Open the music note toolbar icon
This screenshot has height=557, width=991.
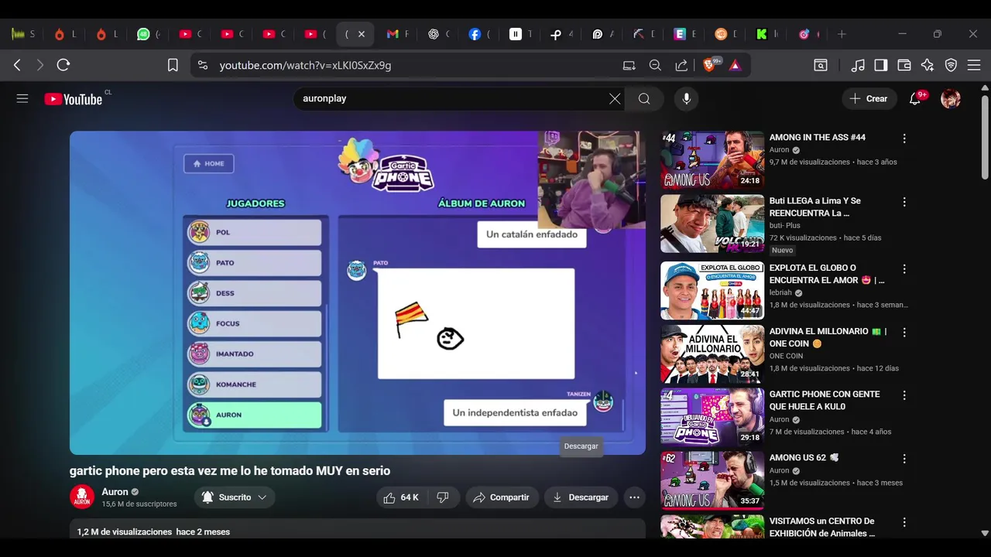point(858,65)
